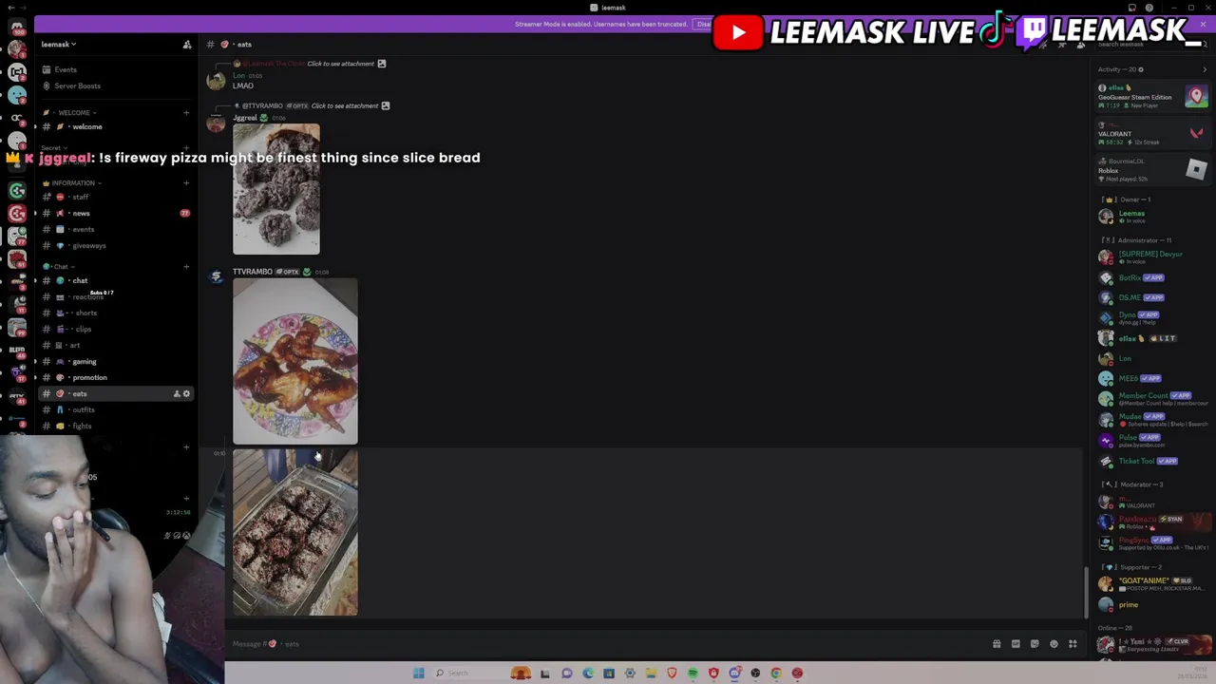Image resolution: width=1216 pixels, height=684 pixels.
Task: Select PingSync app in member list
Action: coord(1152,543)
